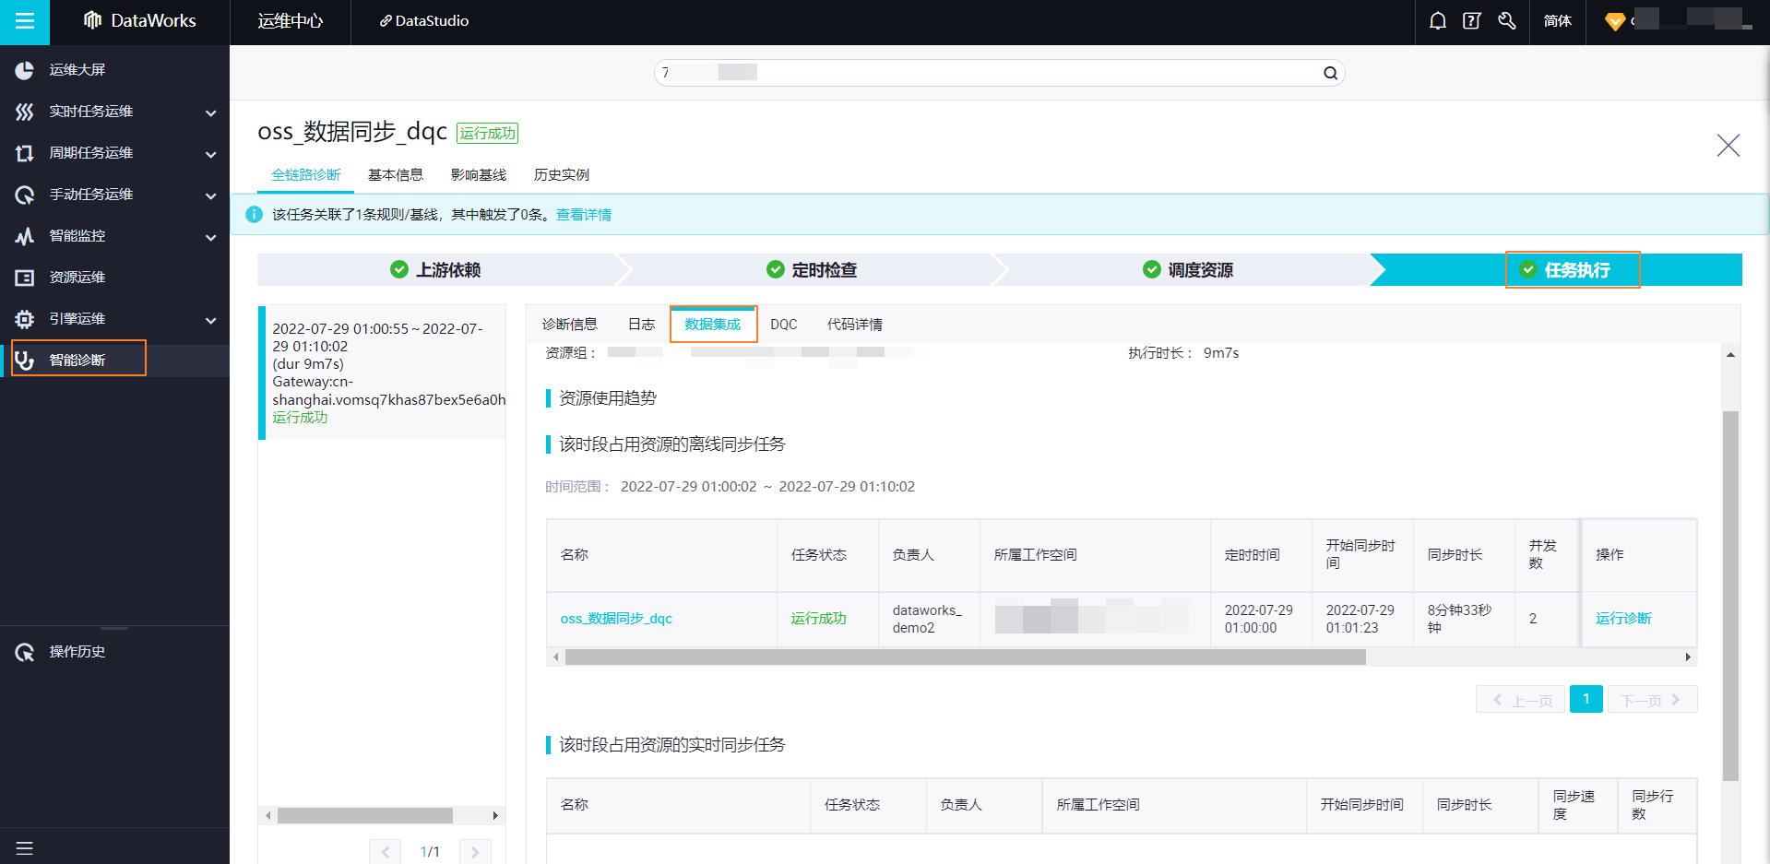Image resolution: width=1770 pixels, height=864 pixels.
Task: Expand the 实时任务运维 menu arrow
Action: (x=210, y=112)
